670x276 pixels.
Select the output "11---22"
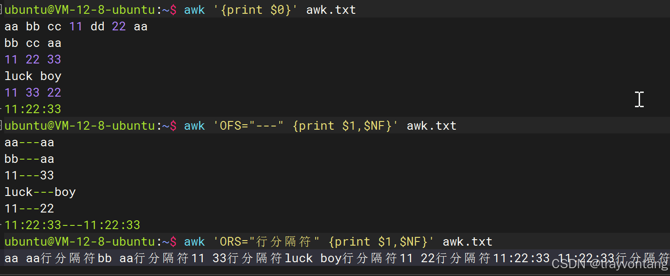(29, 209)
